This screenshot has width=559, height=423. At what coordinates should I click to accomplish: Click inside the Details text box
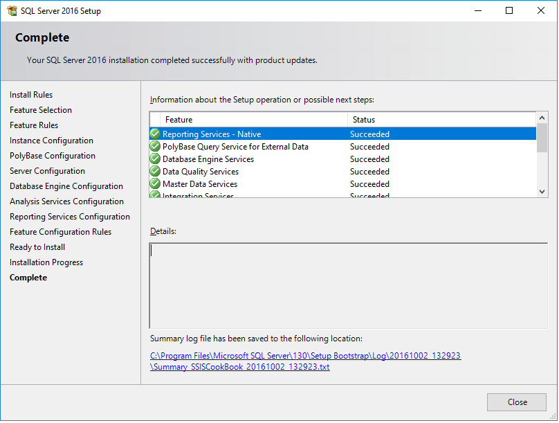click(348, 286)
